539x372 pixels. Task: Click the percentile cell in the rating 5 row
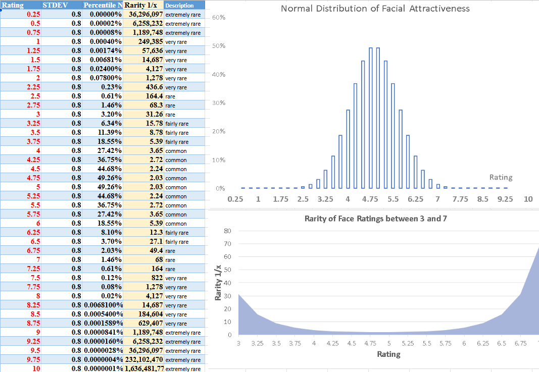click(103, 187)
